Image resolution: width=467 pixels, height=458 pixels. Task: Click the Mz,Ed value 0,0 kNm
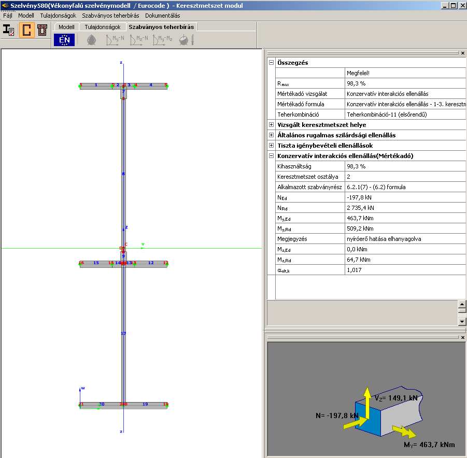coord(405,249)
